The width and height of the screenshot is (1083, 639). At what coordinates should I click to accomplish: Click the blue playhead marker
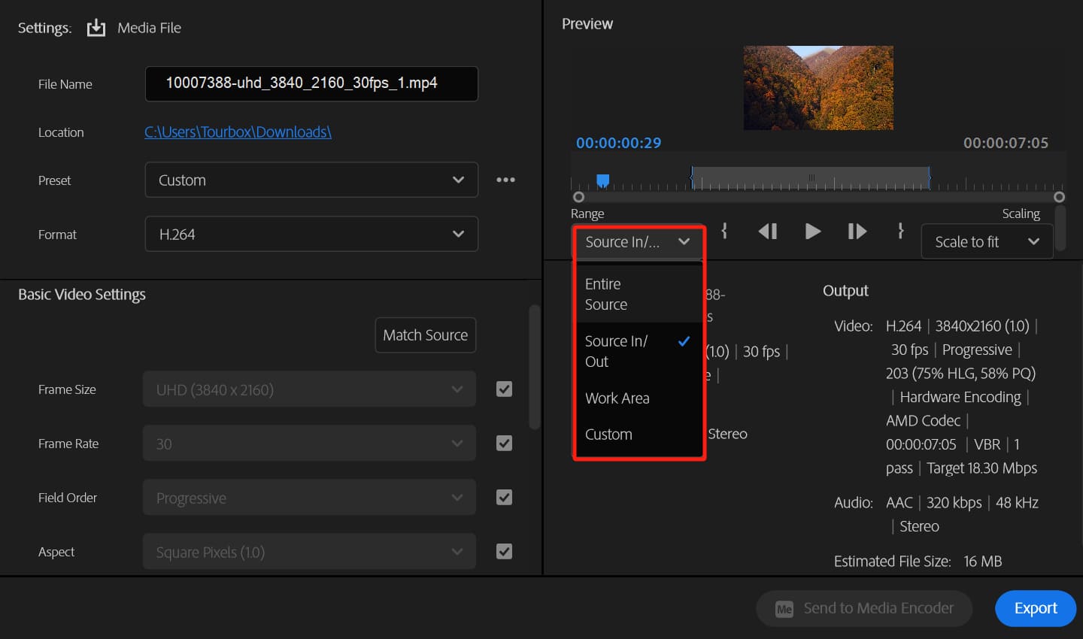[602, 180]
